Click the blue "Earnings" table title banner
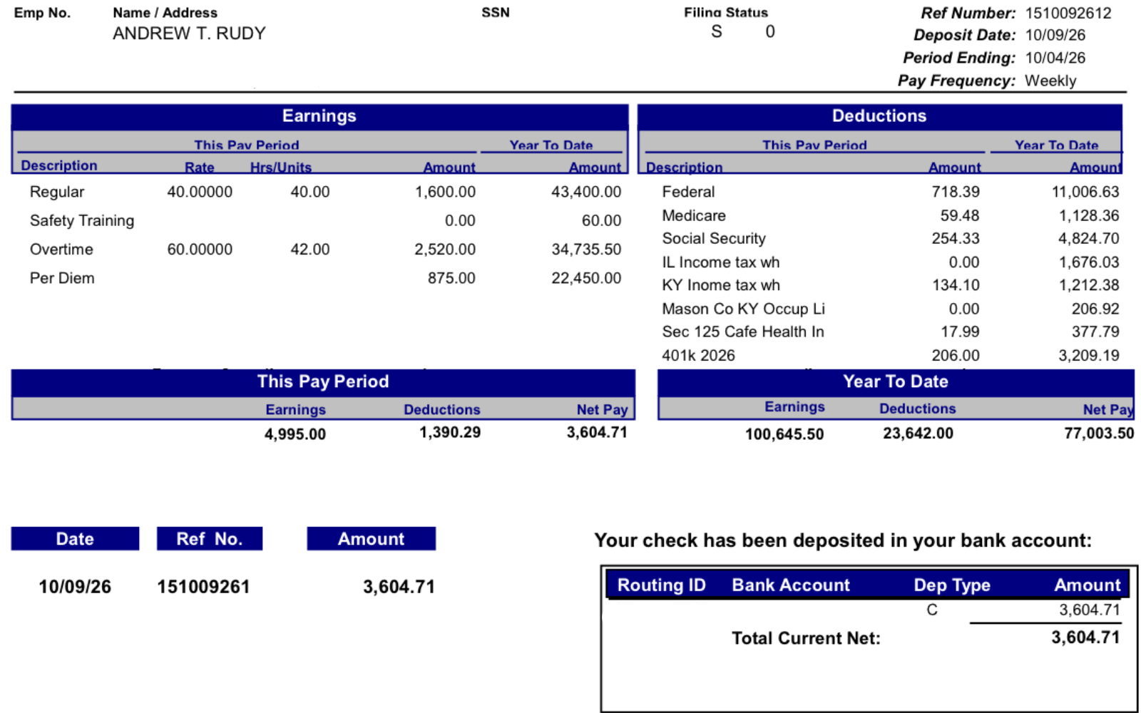Image resolution: width=1141 pixels, height=713 pixels. (319, 116)
